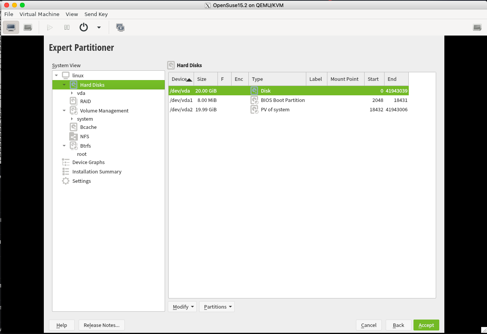Select the /dev/vda table row

click(x=289, y=91)
